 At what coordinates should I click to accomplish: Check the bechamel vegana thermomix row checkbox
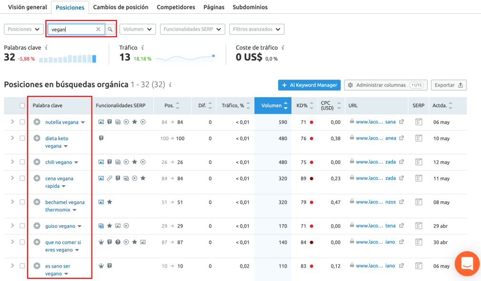click(22, 202)
